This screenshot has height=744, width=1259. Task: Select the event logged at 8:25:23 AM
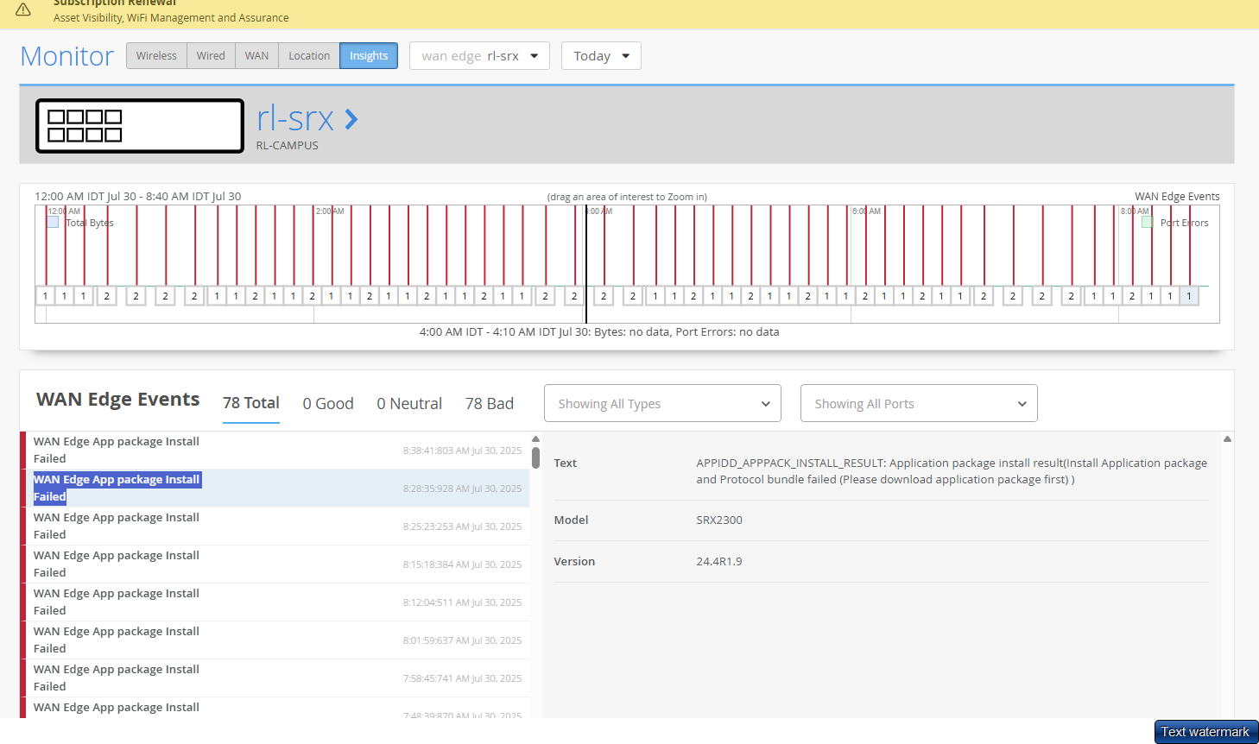coord(275,526)
